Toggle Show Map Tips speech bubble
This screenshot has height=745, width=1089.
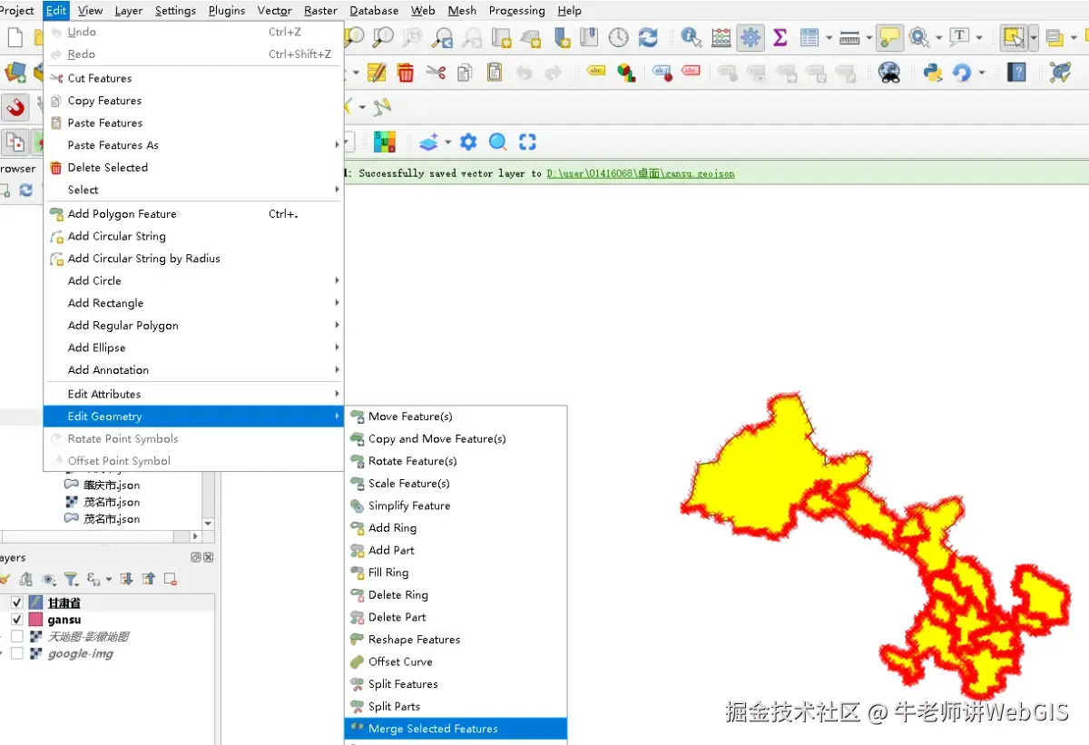pos(889,37)
